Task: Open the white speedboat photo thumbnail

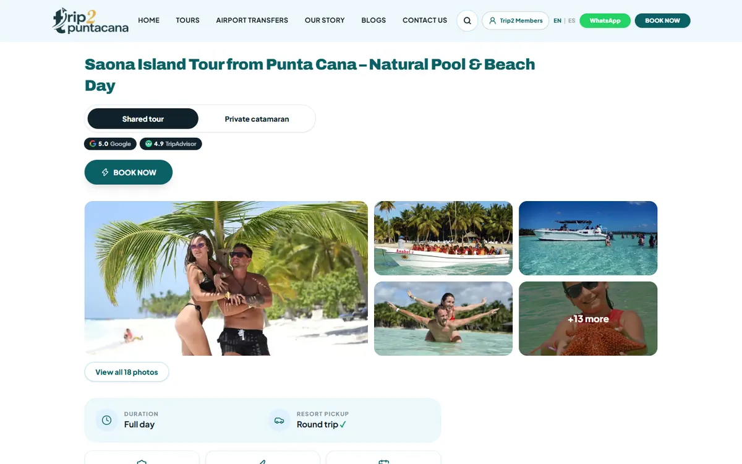Action: 588,238
